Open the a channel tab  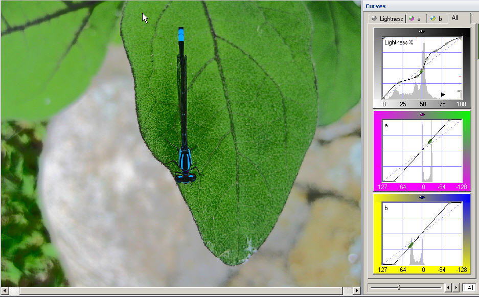coord(416,18)
